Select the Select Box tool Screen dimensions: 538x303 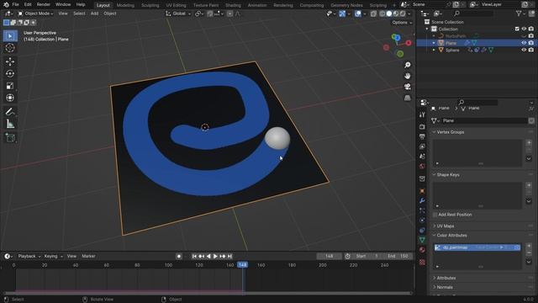(x=10, y=36)
